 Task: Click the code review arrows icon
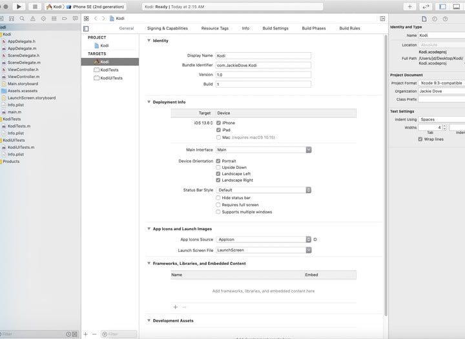coord(426,6)
